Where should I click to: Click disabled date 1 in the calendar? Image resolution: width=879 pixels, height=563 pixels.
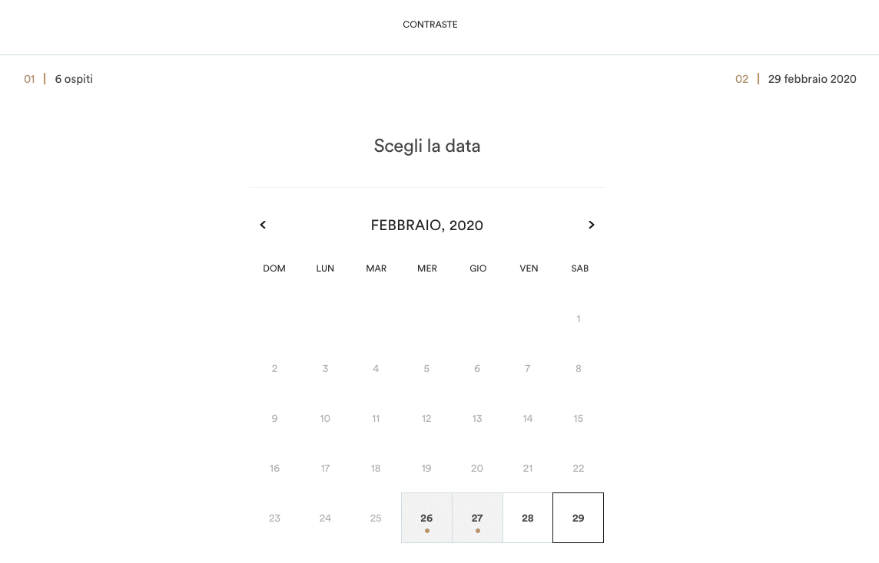tap(579, 318)
